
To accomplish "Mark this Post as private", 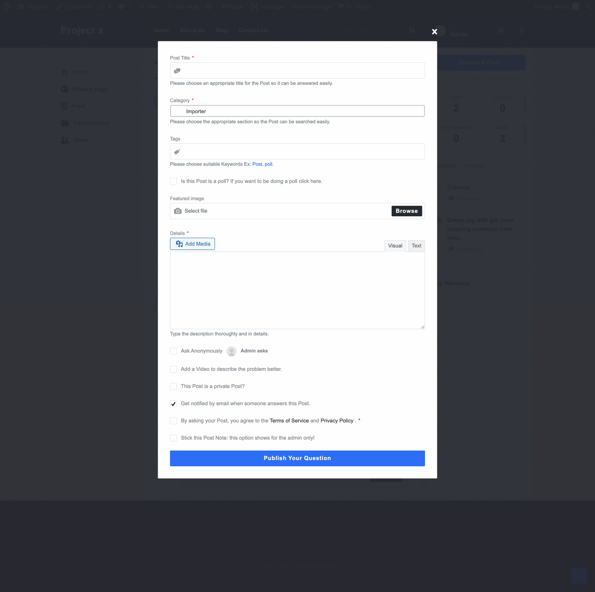I will tap(173, 386).
